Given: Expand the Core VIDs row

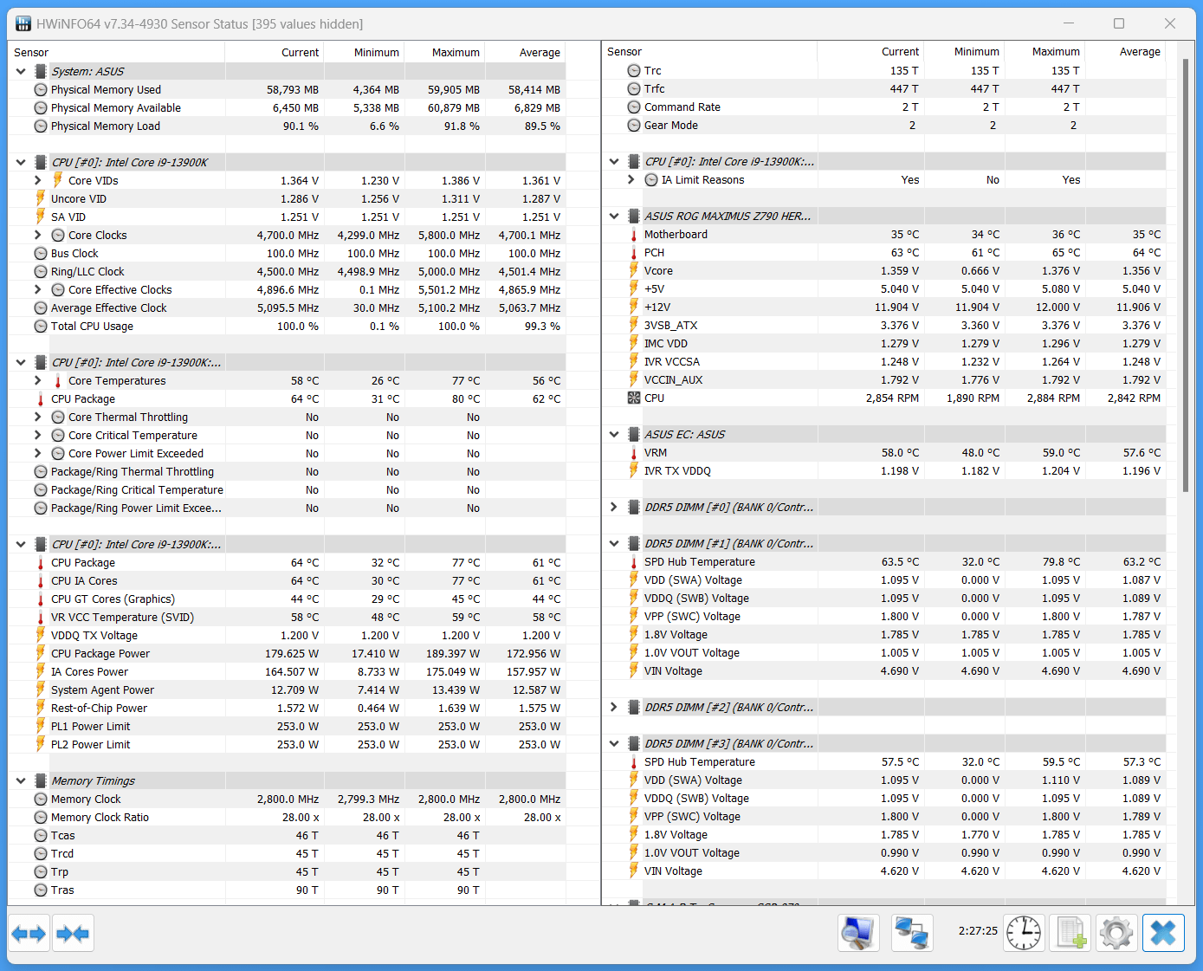Looking at the screenshot, I should [x=38, y=181].
